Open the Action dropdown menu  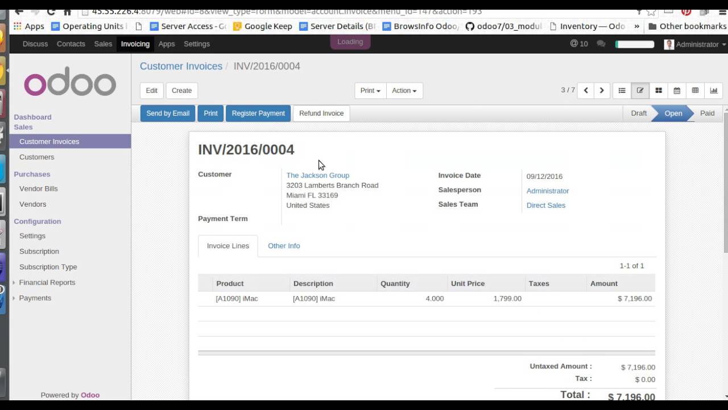[404, 91]
